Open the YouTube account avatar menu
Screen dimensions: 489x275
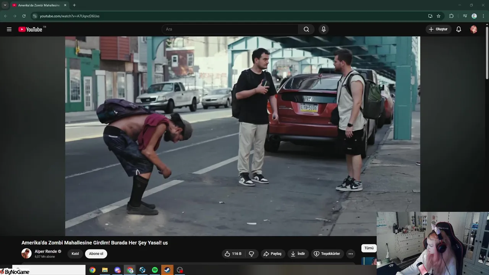coord(474,29)
